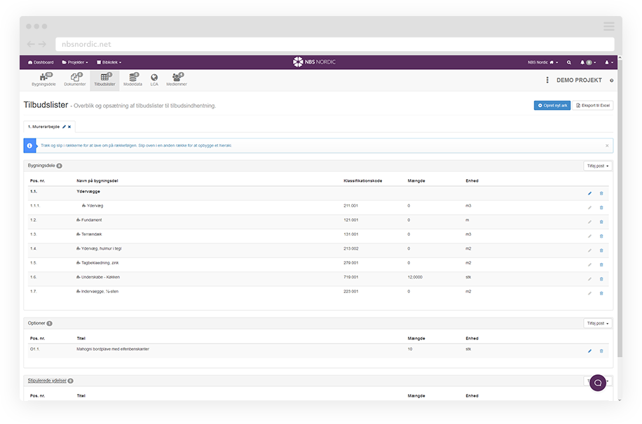Expand the Bibliotek dropdown menu
Image resolution: width=642 pixels, height=424 pixels.
click(109, 62)
